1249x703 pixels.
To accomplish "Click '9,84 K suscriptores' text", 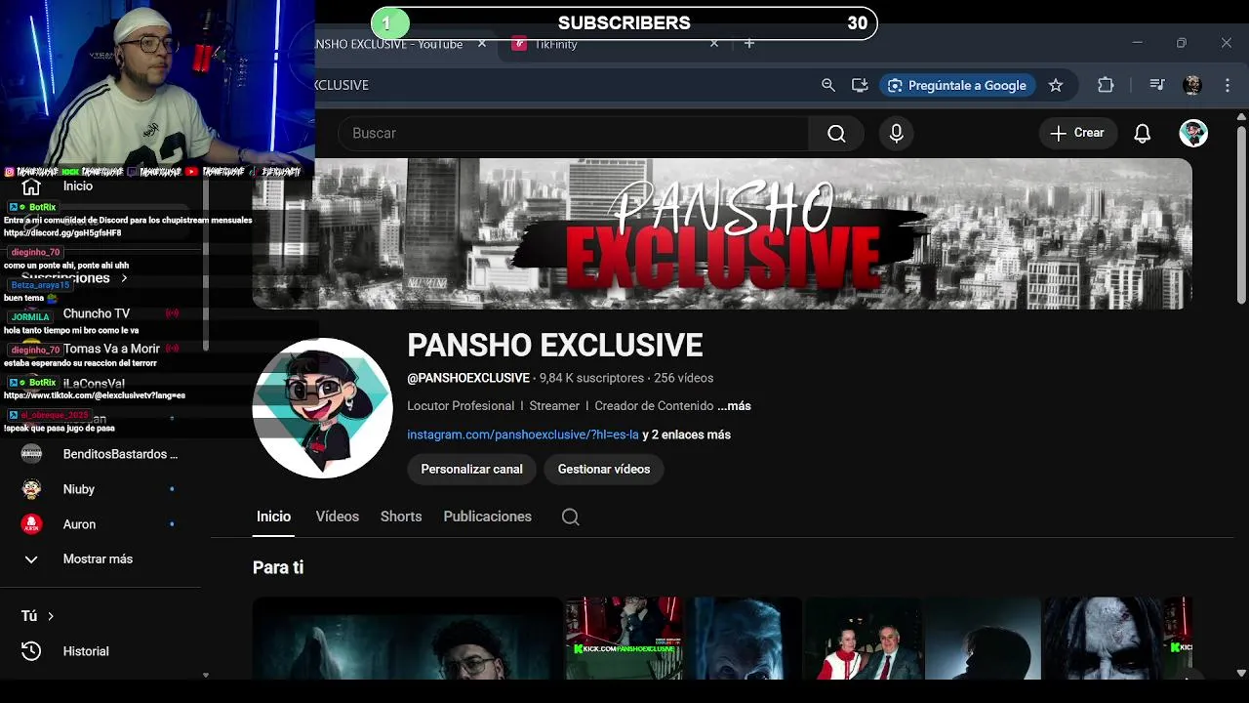I will pos(591,378).
